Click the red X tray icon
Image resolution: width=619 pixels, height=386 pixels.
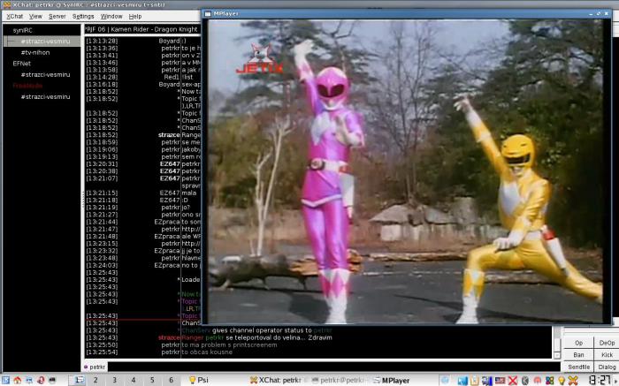512,381
